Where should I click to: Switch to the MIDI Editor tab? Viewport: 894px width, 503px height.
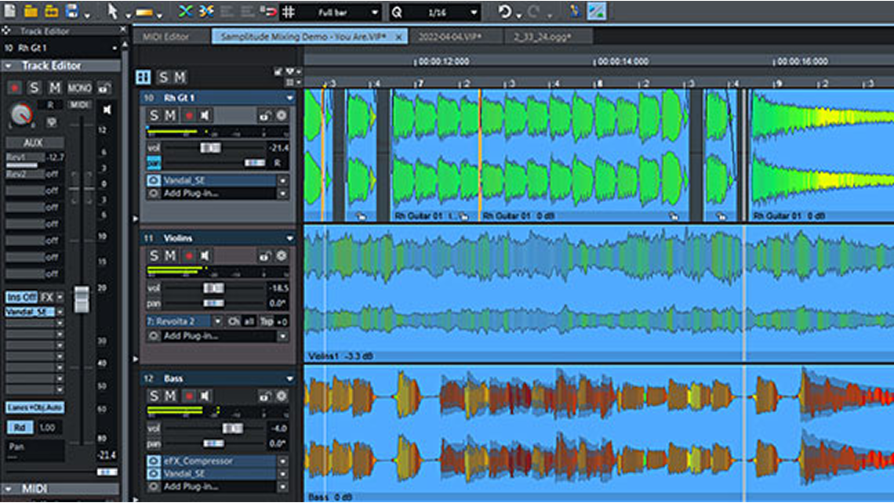pyautogui.click(x=166, y=37)
